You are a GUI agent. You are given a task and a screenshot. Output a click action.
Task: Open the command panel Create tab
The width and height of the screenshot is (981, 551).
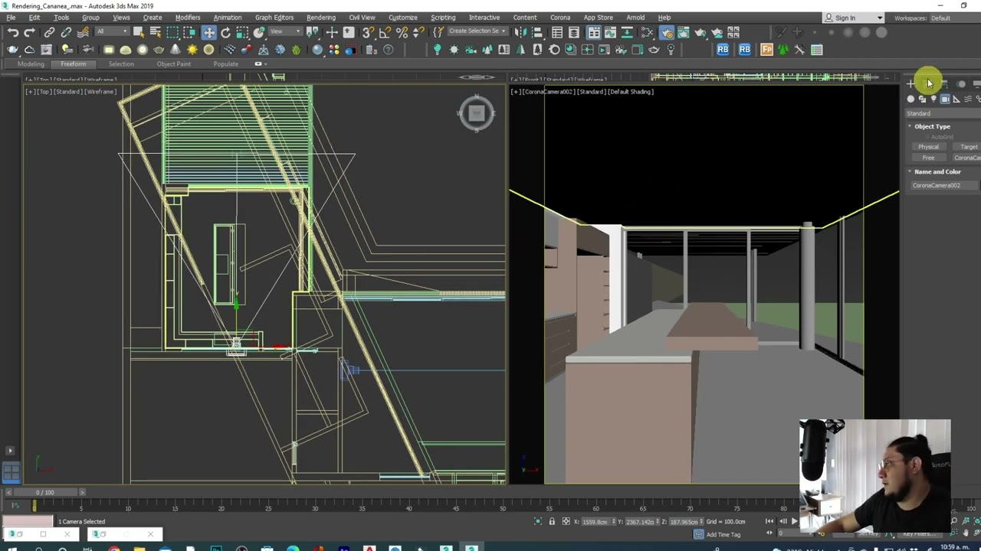pyautogui.click(x=910, y=84)
